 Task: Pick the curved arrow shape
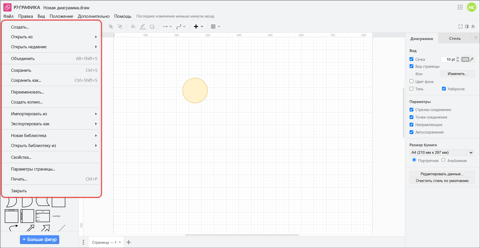tap(13, 228)
